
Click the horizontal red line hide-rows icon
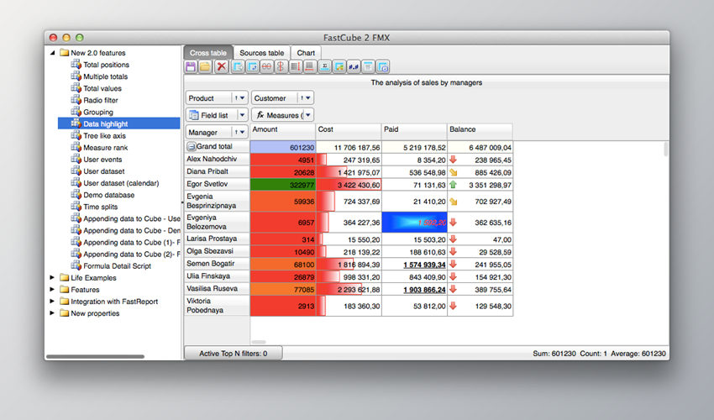pyautogui.click(x=266, y=67)
